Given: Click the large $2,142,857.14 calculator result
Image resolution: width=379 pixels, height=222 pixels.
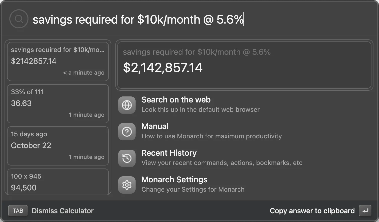Looking at the screenshot, I should (163, 68).
